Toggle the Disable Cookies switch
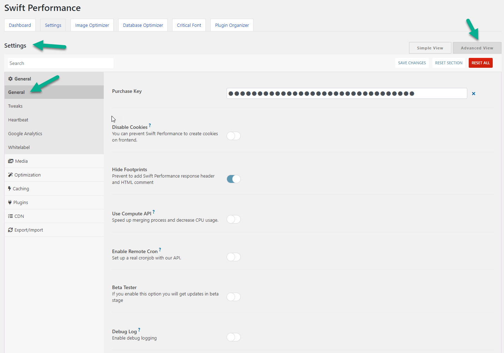Image resolution: width=504 pixels, height=353 pixels. click(x=234, y=136)
